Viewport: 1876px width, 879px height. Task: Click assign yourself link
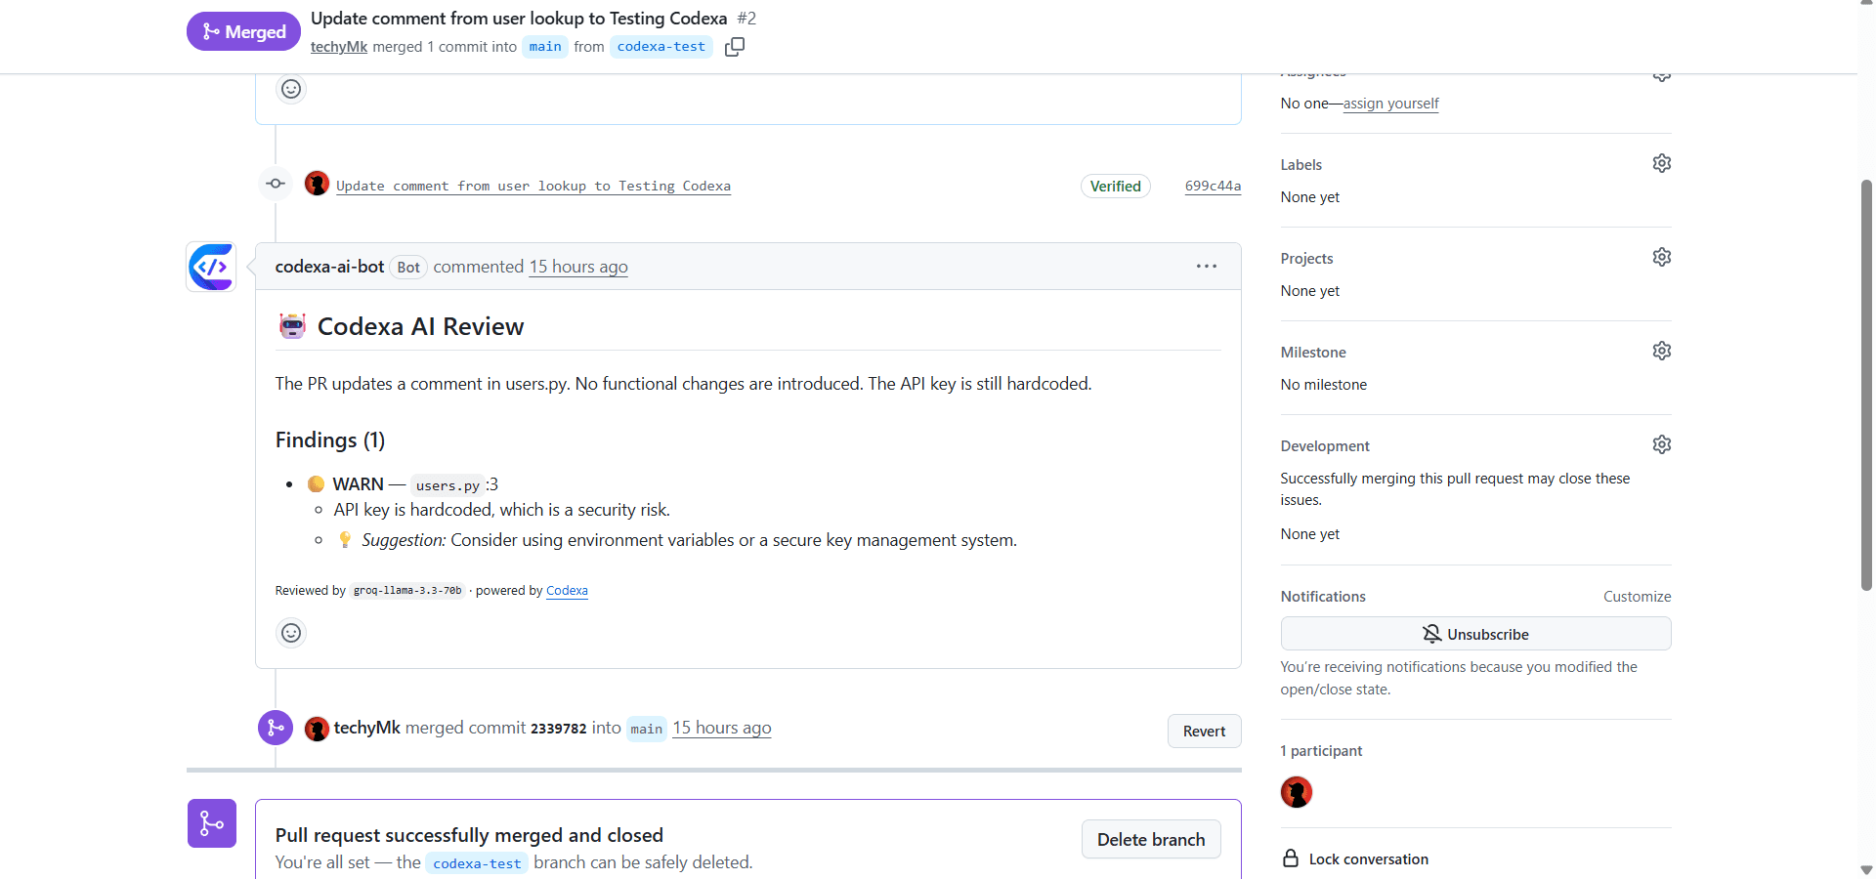coord(1390,104)
